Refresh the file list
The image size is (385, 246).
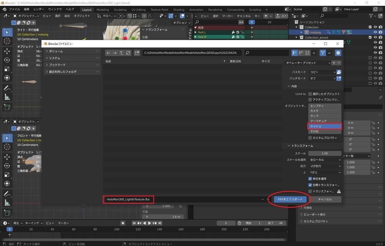click(x=128, y=53)
